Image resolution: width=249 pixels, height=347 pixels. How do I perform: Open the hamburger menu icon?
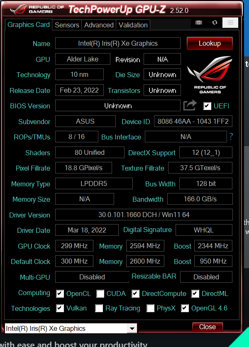230,22
